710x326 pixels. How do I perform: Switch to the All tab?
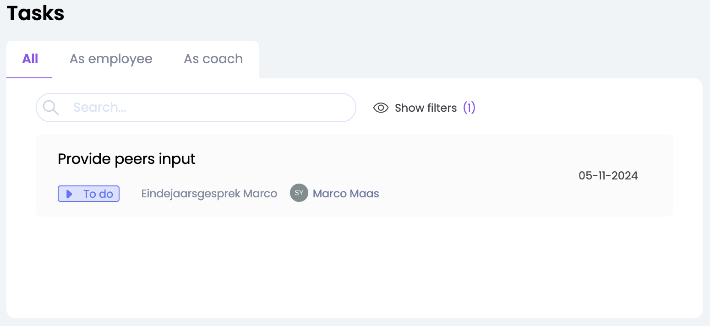coord(30,59)
